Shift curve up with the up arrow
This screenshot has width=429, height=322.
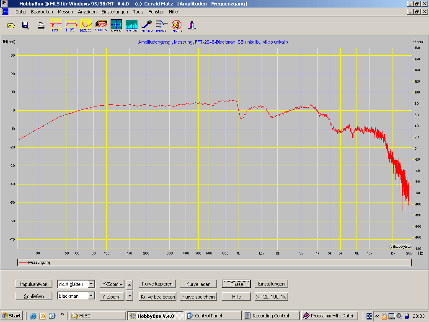130,285
